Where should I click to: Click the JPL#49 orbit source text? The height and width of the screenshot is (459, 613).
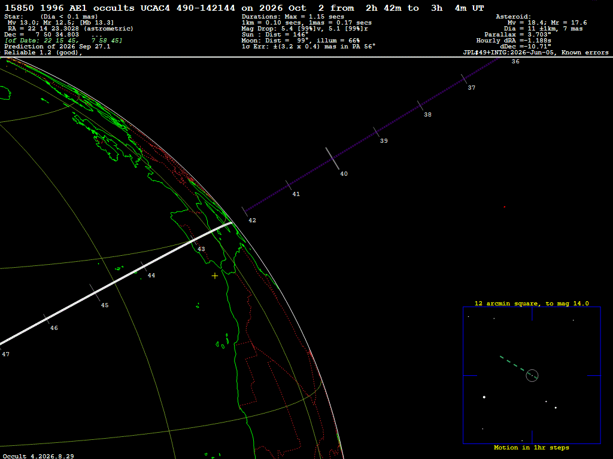(x=536, y=53)
